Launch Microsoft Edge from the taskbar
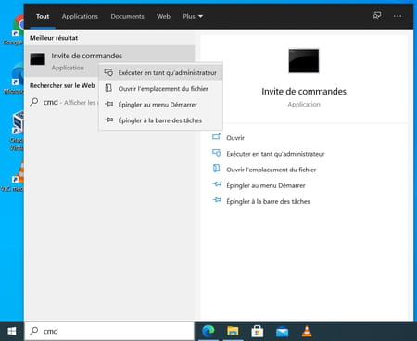417x341 pixels. (x=208, y=331)
